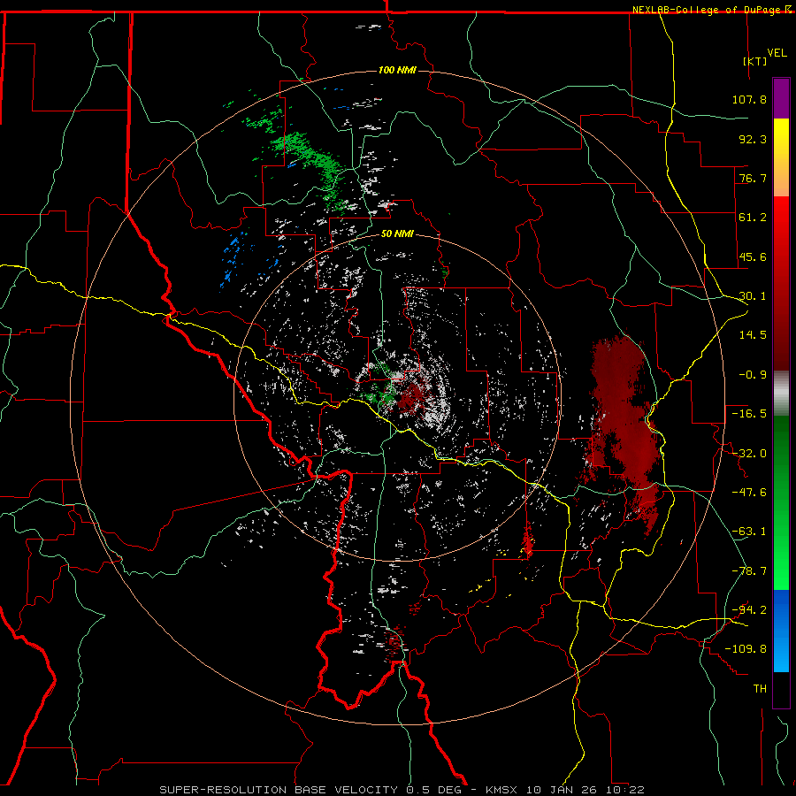
Task: Click the Super-Resolution Base Velocity caption
Action: click(402, 790)
